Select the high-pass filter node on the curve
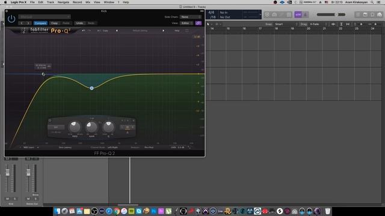Viewport: 385px width, 216px height. 43,74
